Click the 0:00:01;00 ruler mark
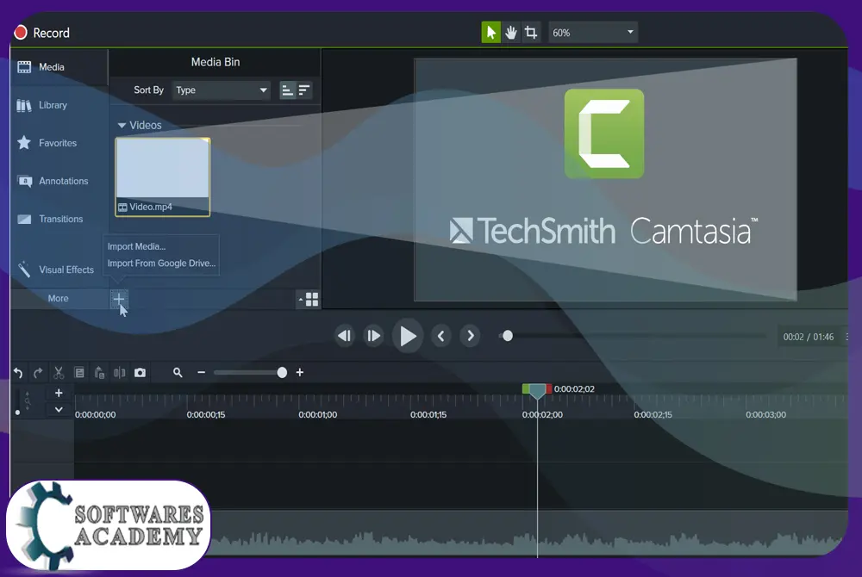The height and width of the screenshot is (577, 862). [x=318, y=414]
